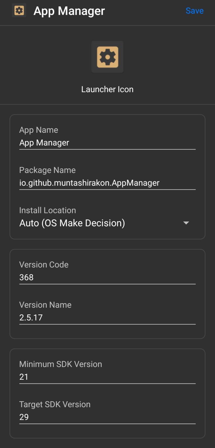Viewport: 215px width, 448px height.
Task: Save the edited APK settings
Action: tap(195, 11)
